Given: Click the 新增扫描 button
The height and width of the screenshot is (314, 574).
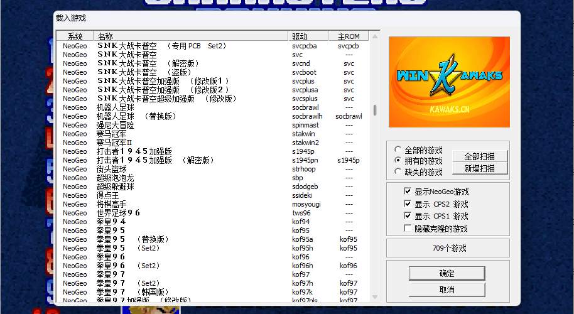Looking at the screenshot, I should click(x=479, y=168).
